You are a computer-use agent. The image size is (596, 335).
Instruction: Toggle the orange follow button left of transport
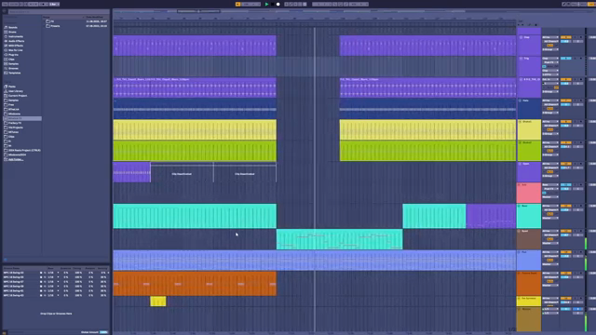click(x=238, y=4)
